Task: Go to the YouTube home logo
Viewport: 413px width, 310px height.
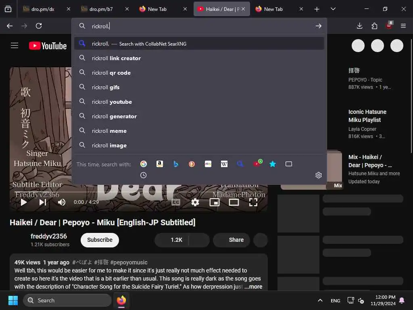Action: point(48,46)
